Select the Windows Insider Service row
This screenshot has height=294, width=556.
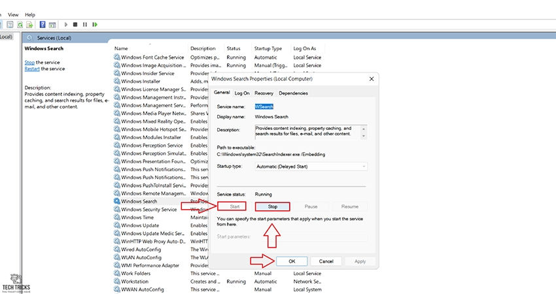[x=148, y=73]
